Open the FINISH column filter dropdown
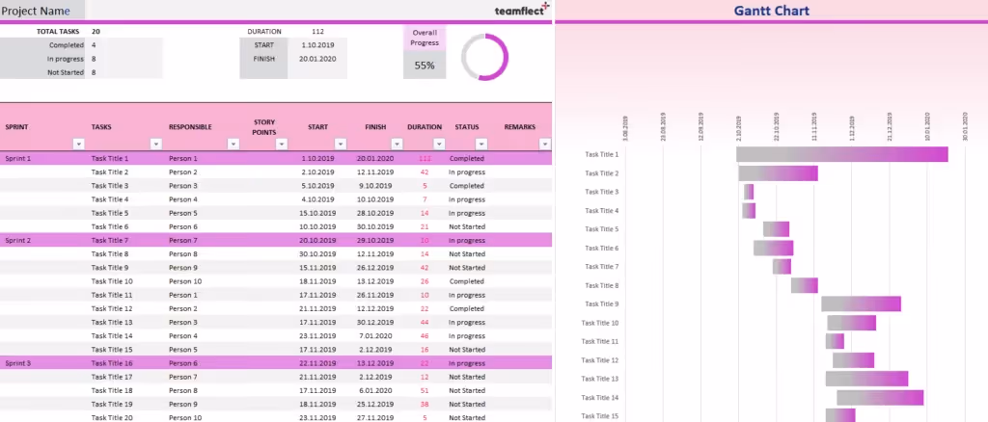Viewport: 988px width, 422px height. click(x=397, y=144)
